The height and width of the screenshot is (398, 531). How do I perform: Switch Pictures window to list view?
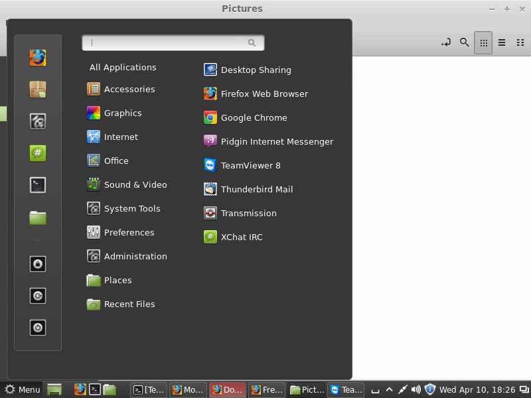click(502, 42)
